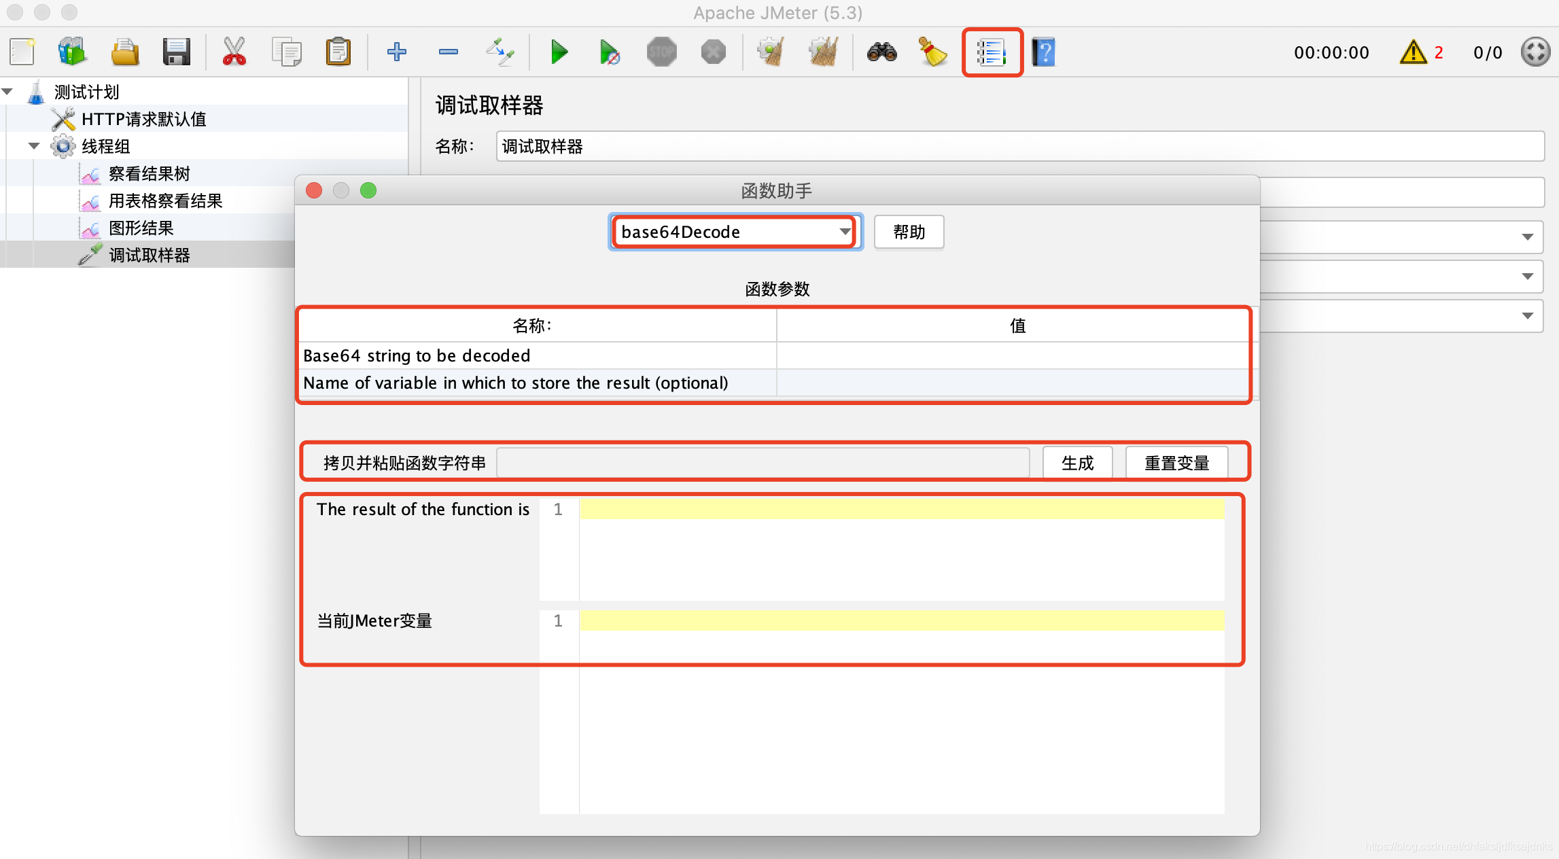Click the Save test plan floppy icon
The image size is (1559, 859).
click(x=176, y=52)
